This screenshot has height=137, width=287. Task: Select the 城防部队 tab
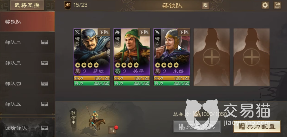pyautogui.click(x=27, y=128)
